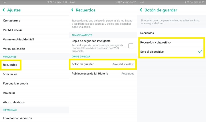Tap Eliminar conversación
Image resolution: width=206 pixels, height=122 pixels.
[x=34, y=118]
